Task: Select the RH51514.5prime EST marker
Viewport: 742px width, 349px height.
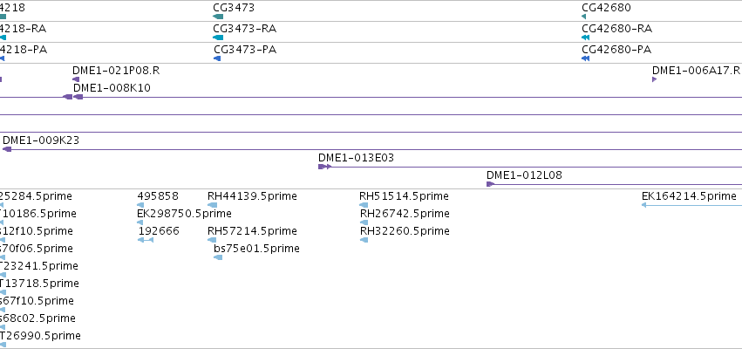Action: (364, 205)
